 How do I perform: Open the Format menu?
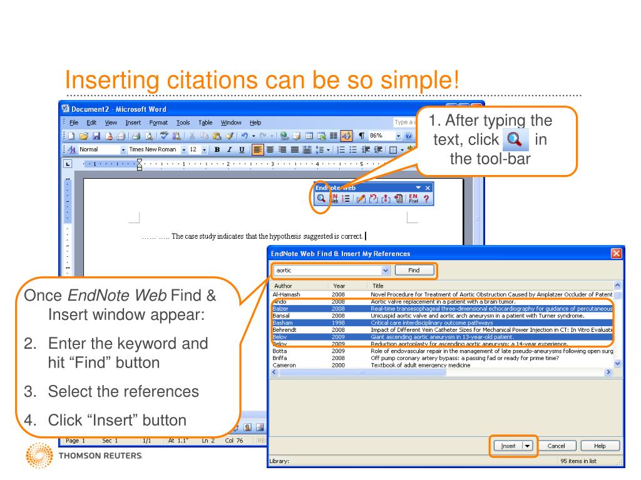[x=158, y=122]
